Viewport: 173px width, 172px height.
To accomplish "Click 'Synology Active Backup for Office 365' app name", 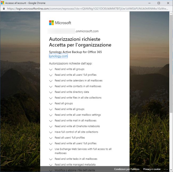I will click(75, 52).
